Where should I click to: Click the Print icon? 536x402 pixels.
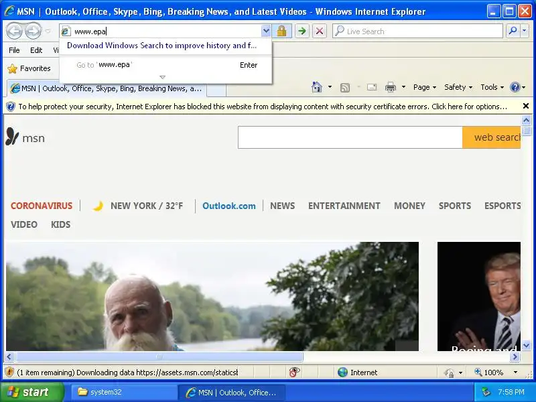point(391,88)
